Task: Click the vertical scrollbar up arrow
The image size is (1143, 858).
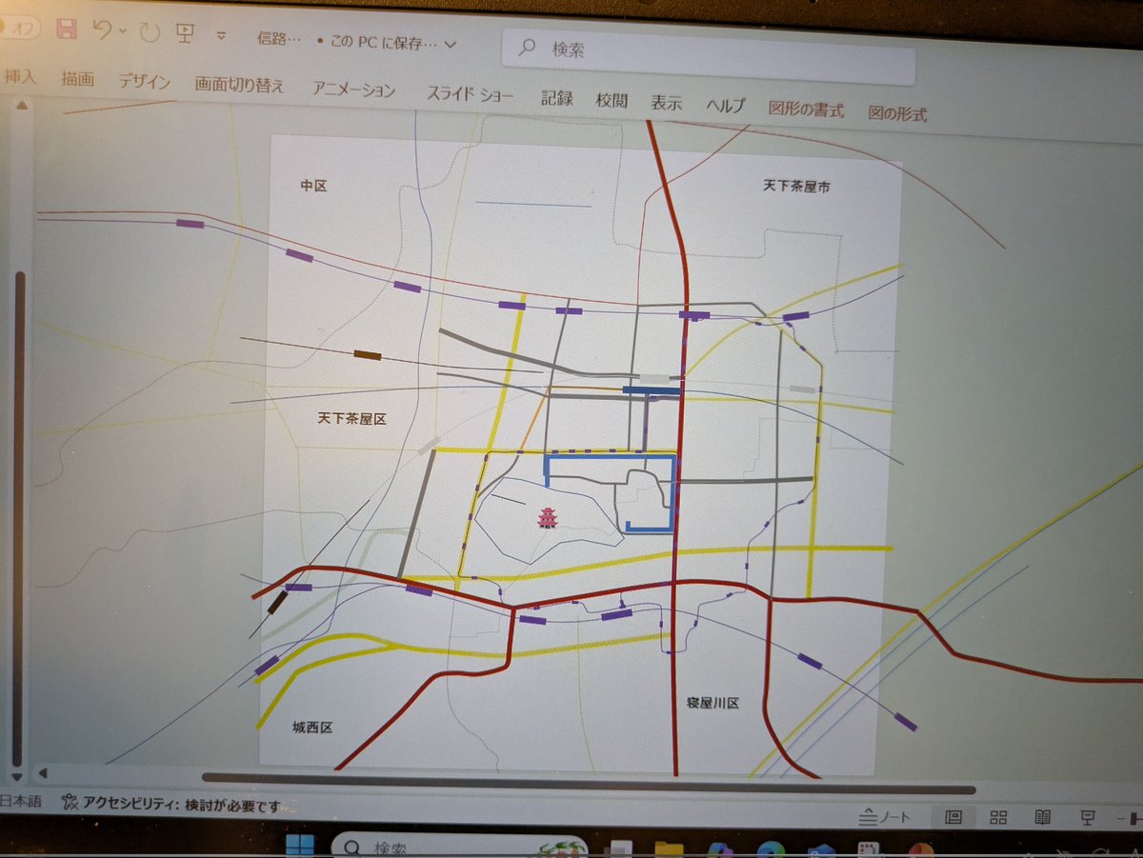Action: [21, 105]
